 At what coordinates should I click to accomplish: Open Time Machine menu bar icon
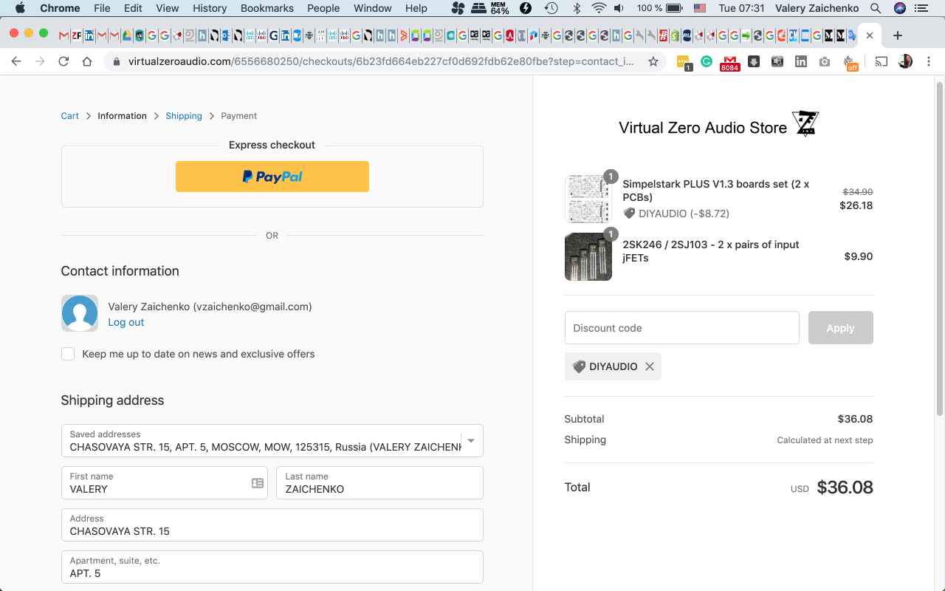551,8
